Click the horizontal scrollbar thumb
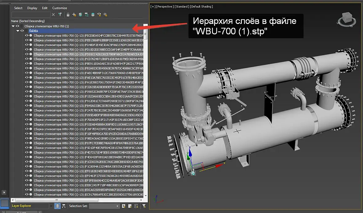The image size is (363, 213). [57, 200]
